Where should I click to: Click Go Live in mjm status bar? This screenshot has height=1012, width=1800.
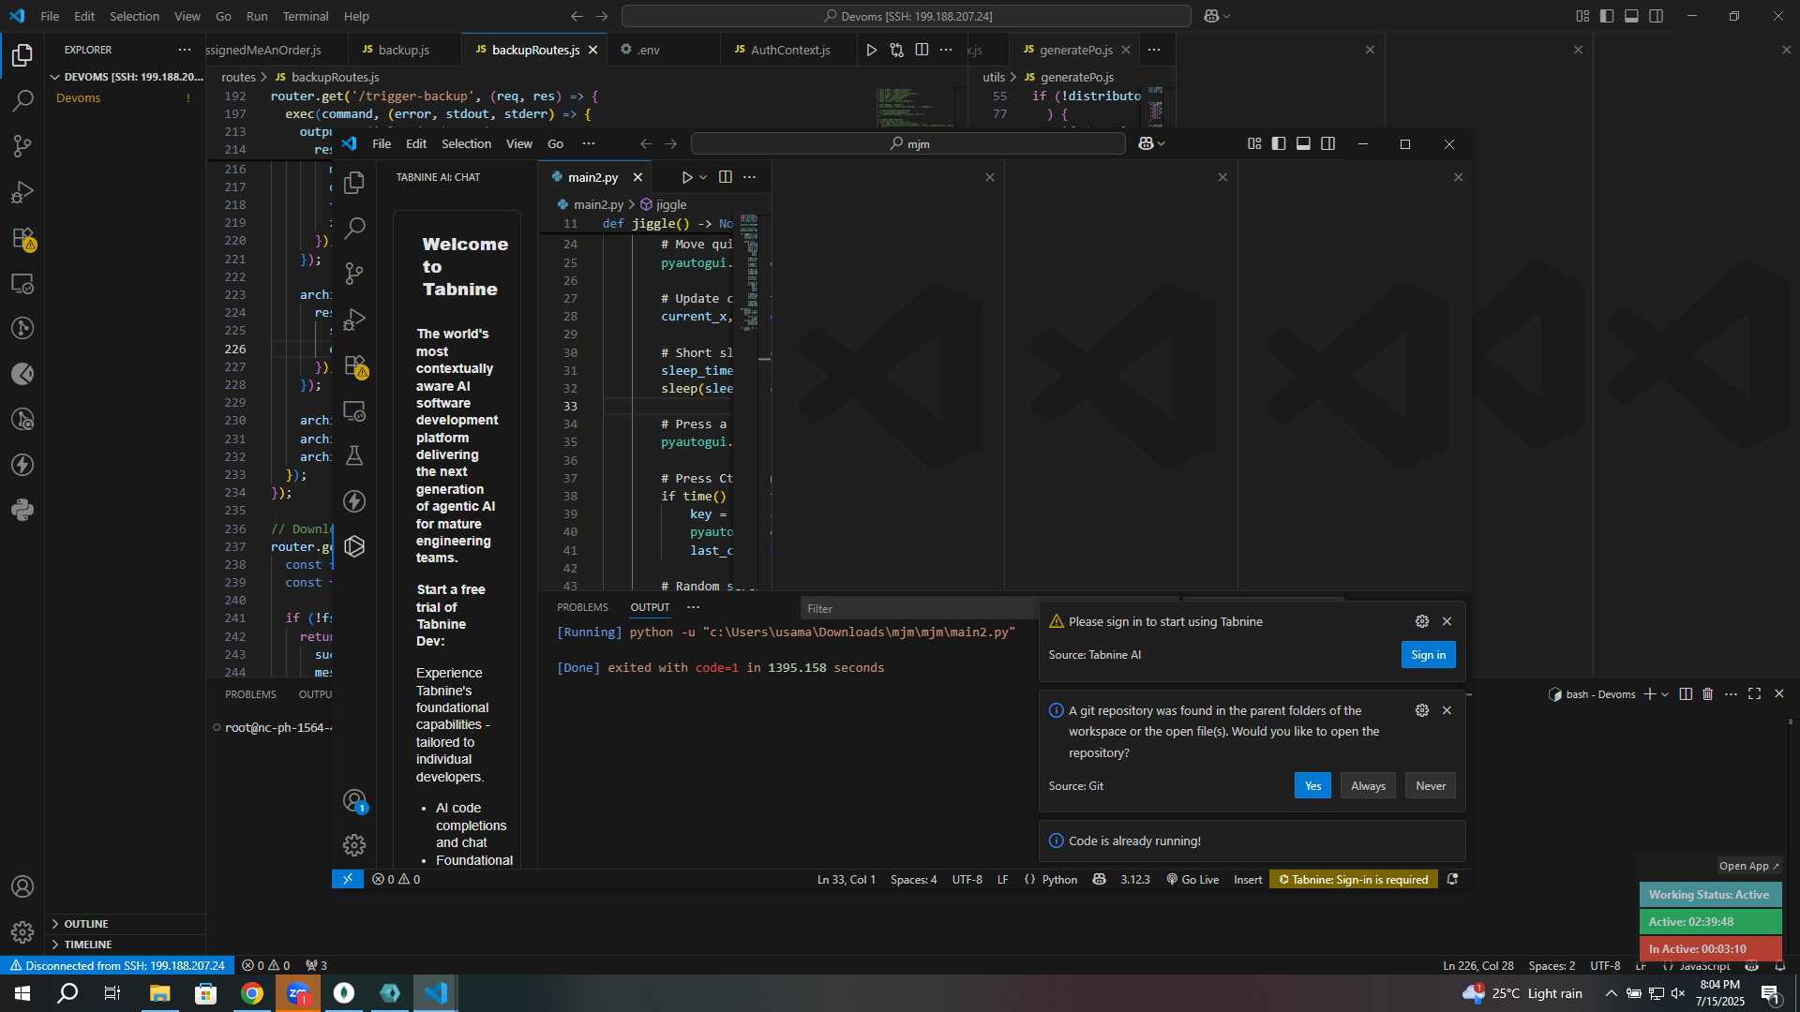[x=1192, y=879]
